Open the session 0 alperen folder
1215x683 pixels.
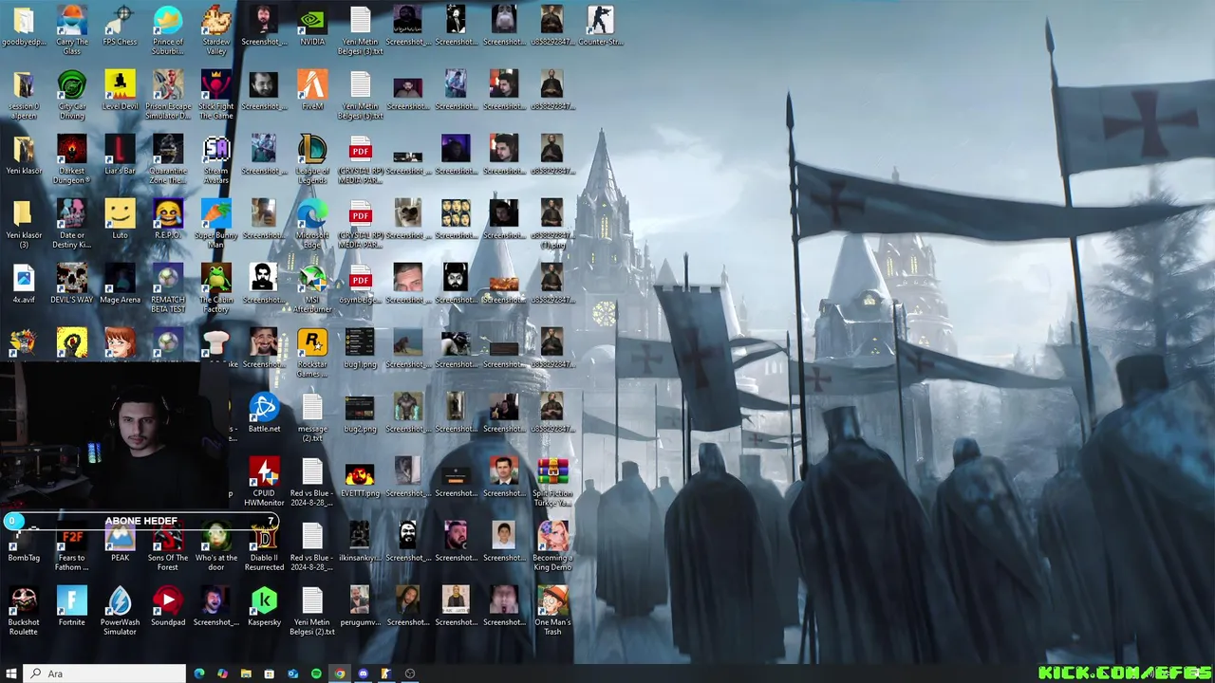pos(24,94)
